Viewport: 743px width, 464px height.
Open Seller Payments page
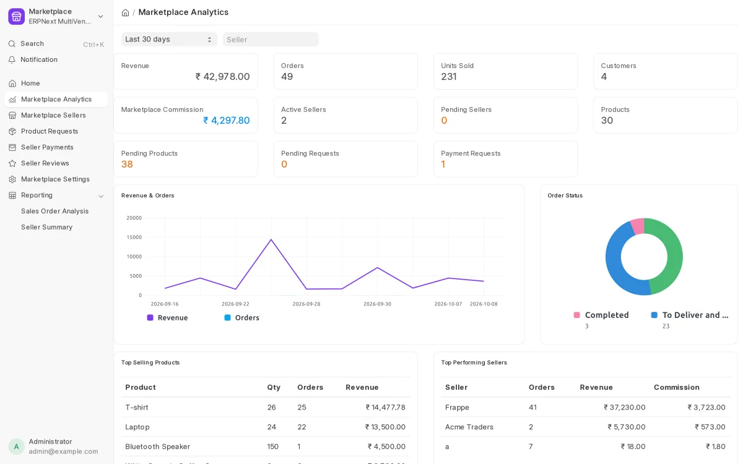[56, 147]
